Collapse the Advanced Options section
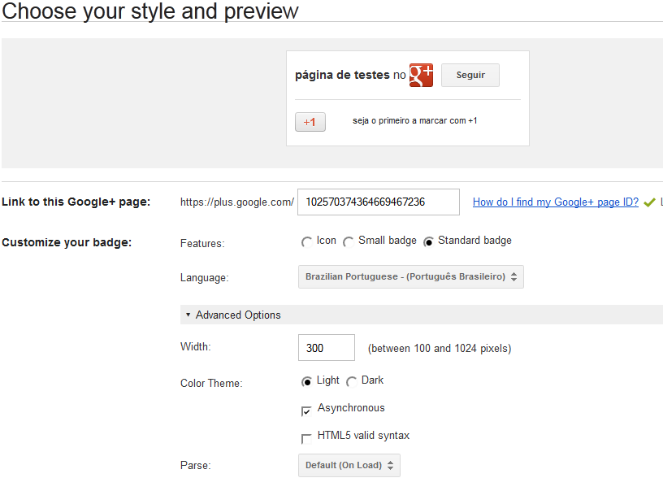The image size is (663, 478). pyautogui.click(x=238, y=315)
